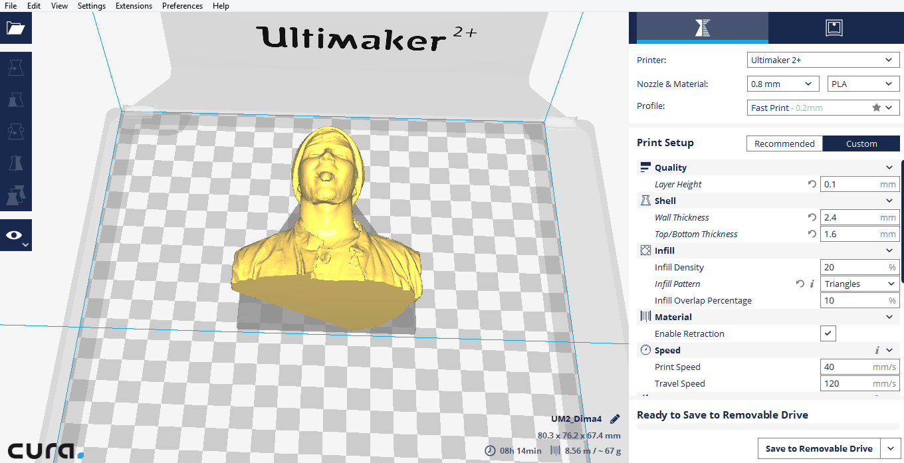Toggle the Enable Retraction checkbox
This screenshot has height=463, width=904.
[828, 333]
